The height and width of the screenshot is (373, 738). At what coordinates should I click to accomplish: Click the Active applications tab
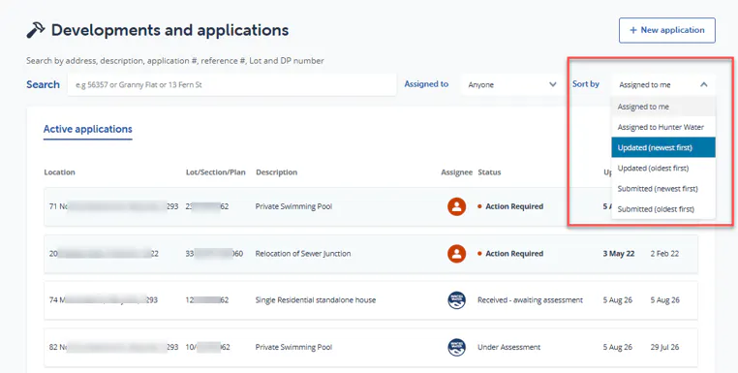point(87,129)
